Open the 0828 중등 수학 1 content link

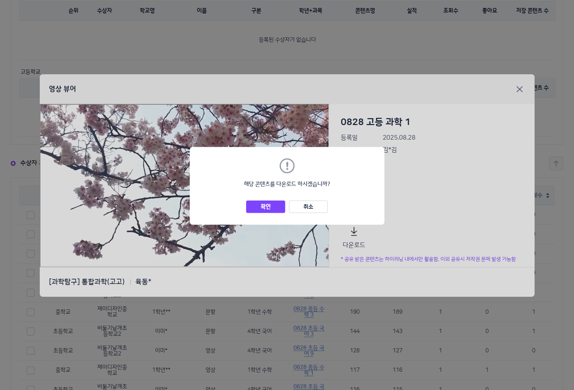coord(308,370)
